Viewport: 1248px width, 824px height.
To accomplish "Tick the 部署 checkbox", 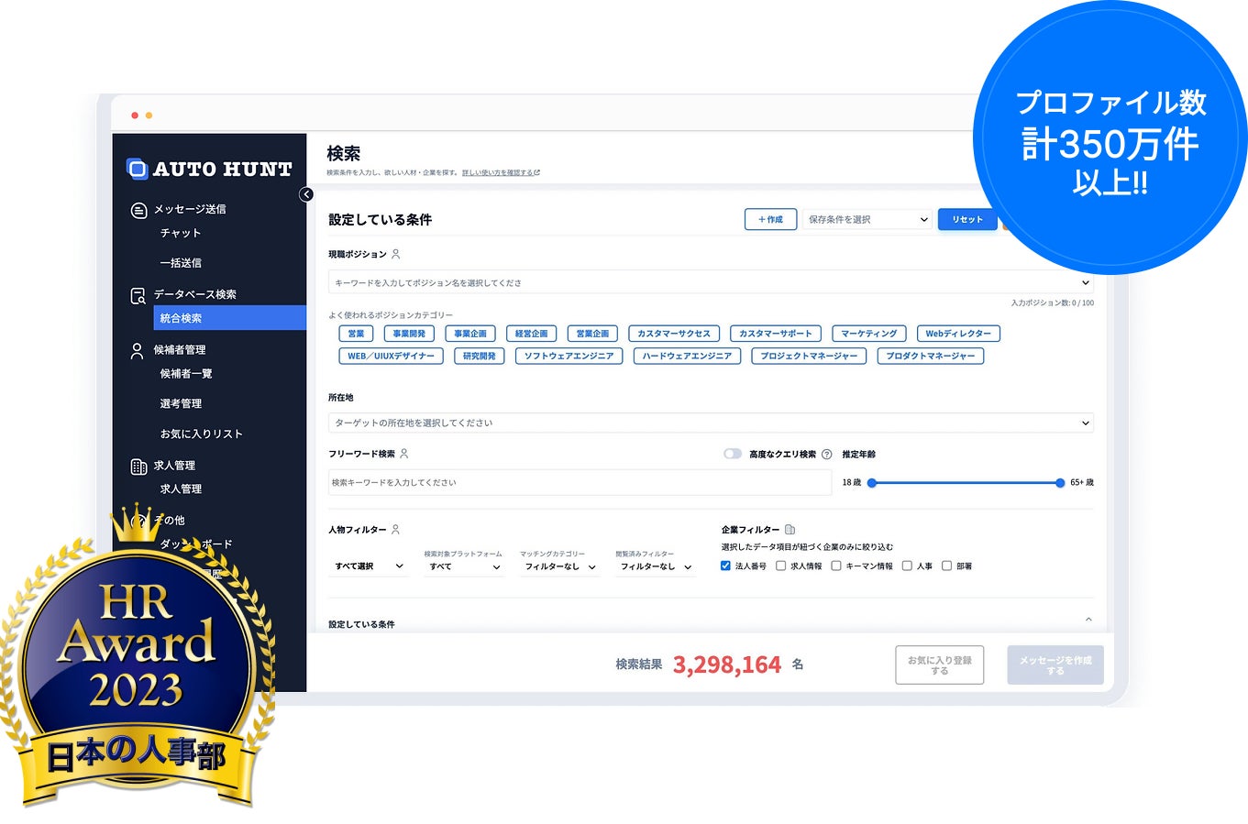I will coord(946,566).
